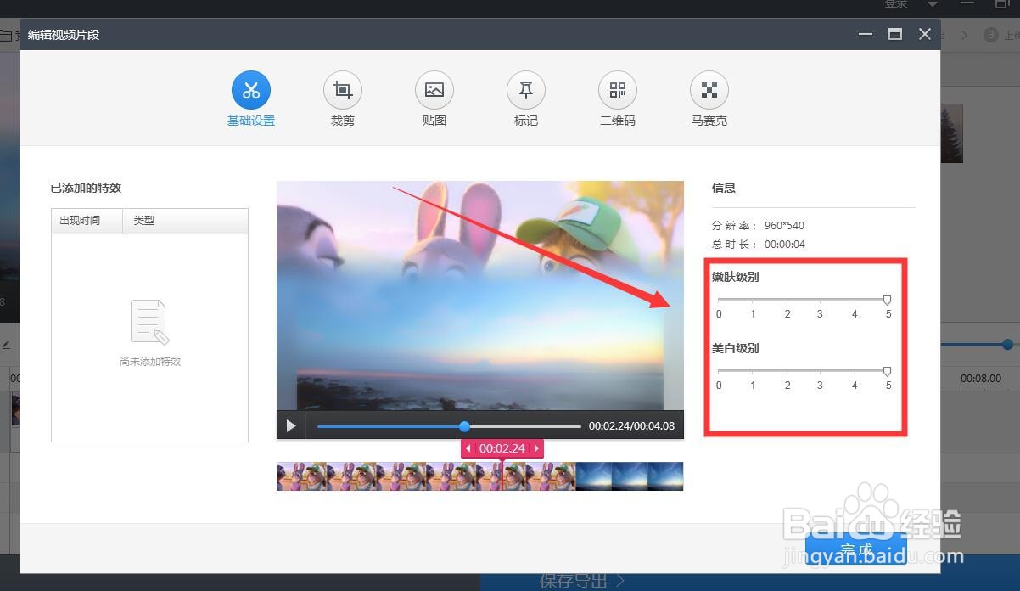This screenshot has height=591, width=1020.
Task: Open the 裁剪 crop tool
Action: pyautogui.click(x=343, y=90)
